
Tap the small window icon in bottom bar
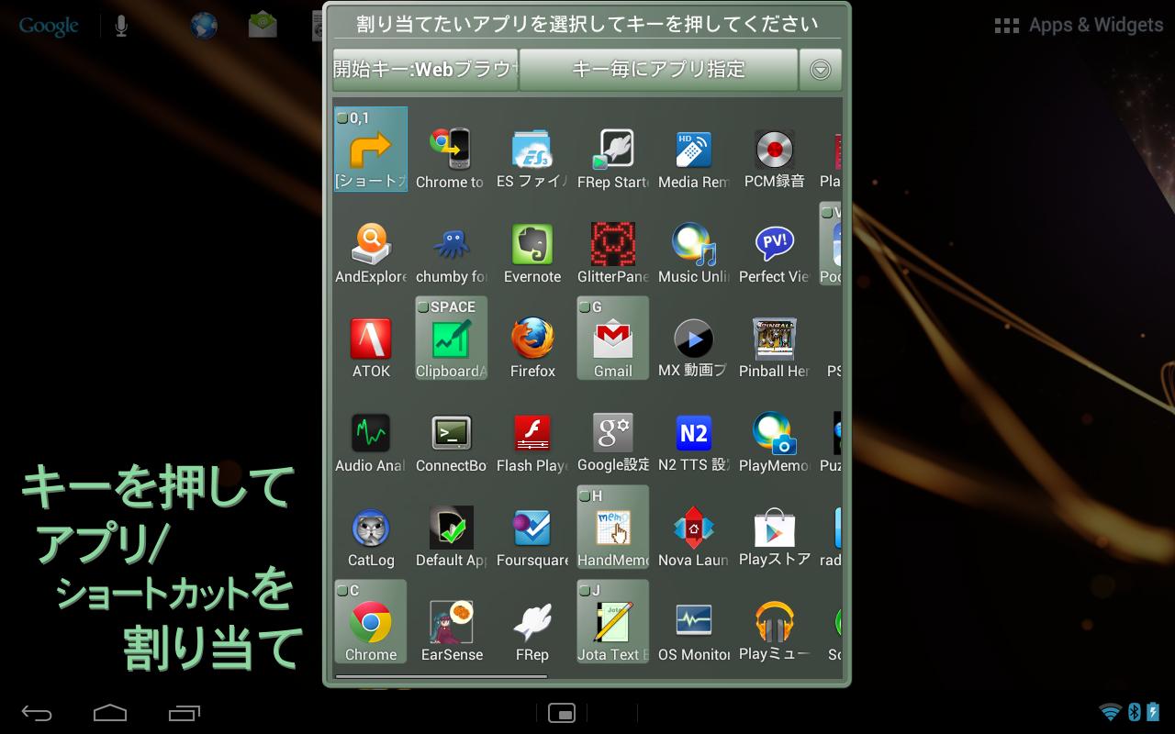pyautogui.click(x=562, y=713)
